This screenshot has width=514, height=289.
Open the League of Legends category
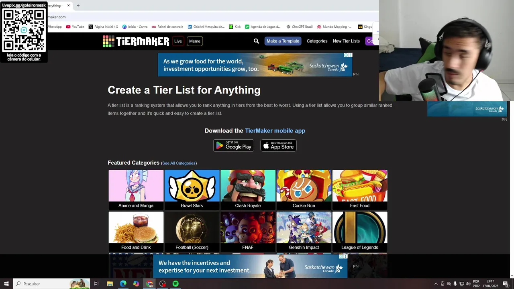click(x=360, y=231)
